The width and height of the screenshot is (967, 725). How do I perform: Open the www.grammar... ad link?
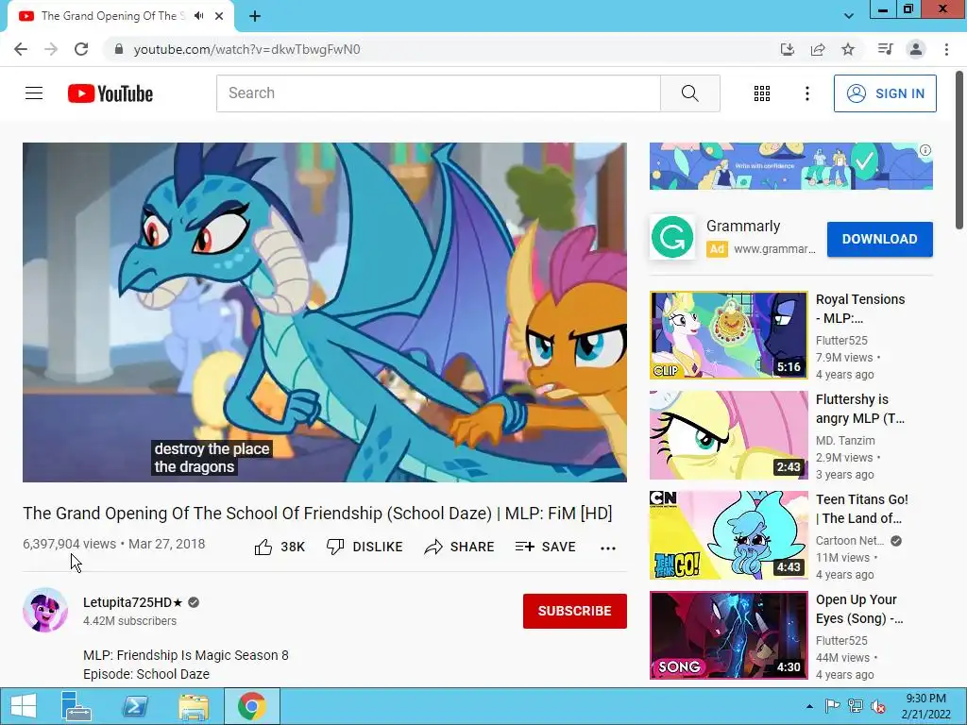(774, 249)
